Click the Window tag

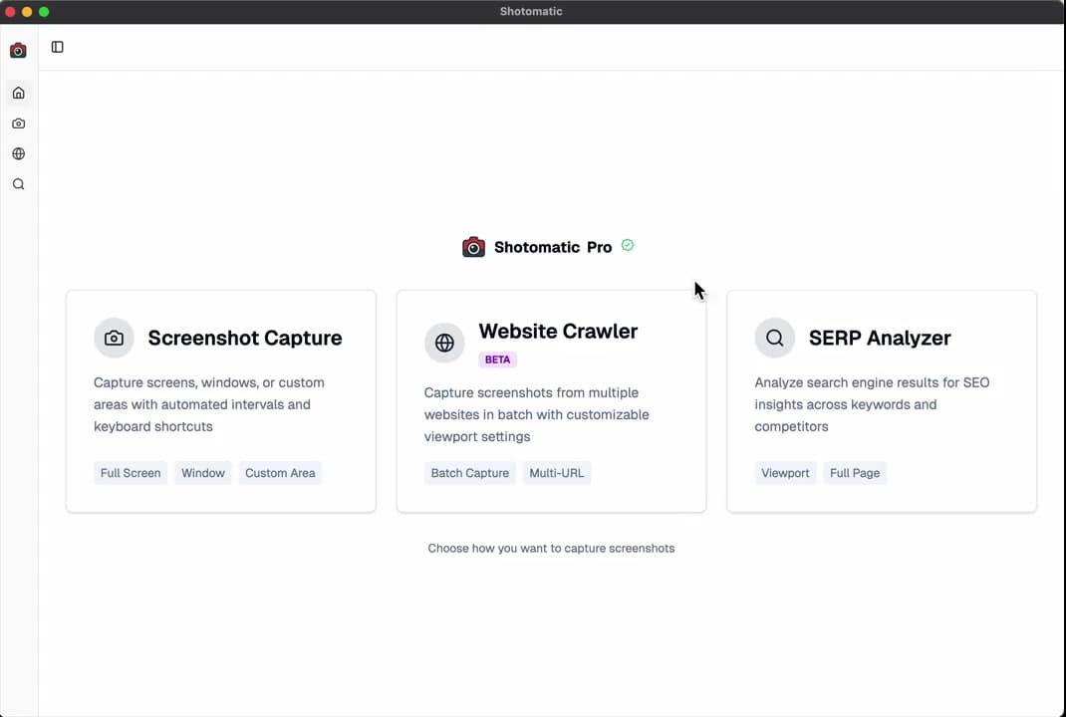coord(202,473)
